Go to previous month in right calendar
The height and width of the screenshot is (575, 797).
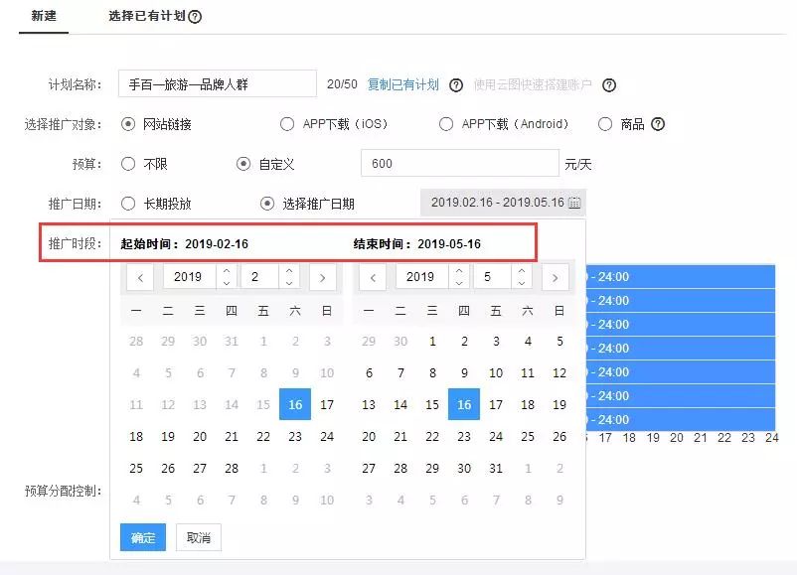coord(373,277)
